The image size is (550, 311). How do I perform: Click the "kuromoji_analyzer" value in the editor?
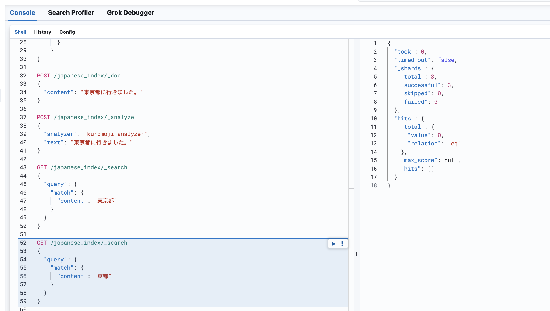pos(116,134)
